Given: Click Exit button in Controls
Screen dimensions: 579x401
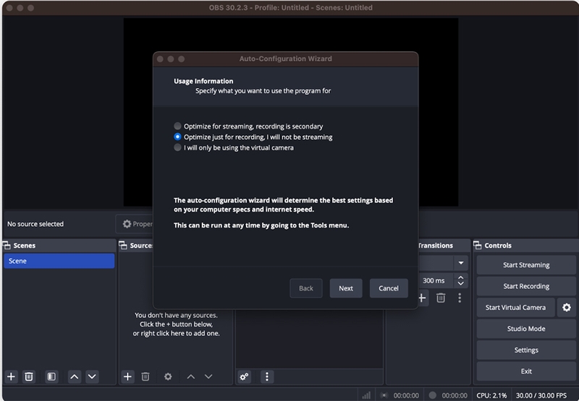Looking at the screenshot, I should [x=526, y=371].
